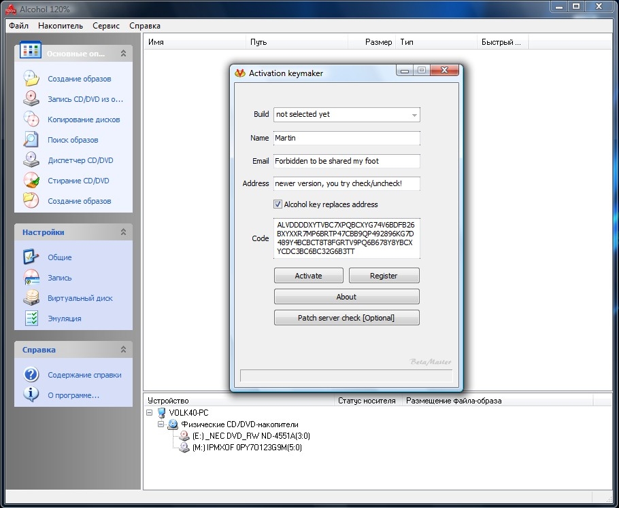Click the Устройство column header
This screenshot has height=508, width=619.
click(x=239, y=401)
